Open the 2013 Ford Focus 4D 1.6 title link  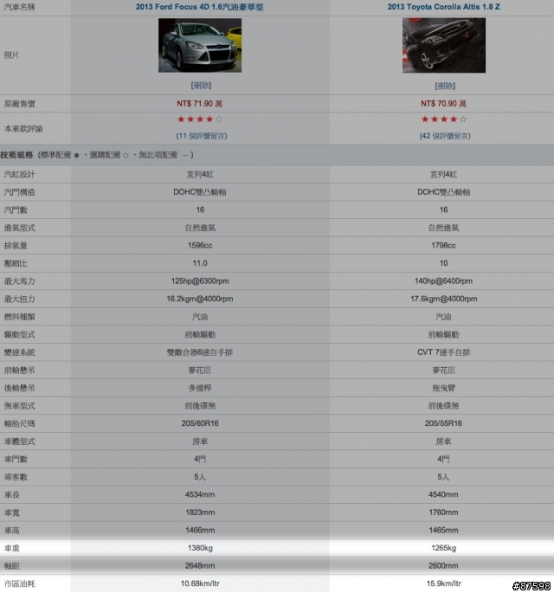(200, 7)
